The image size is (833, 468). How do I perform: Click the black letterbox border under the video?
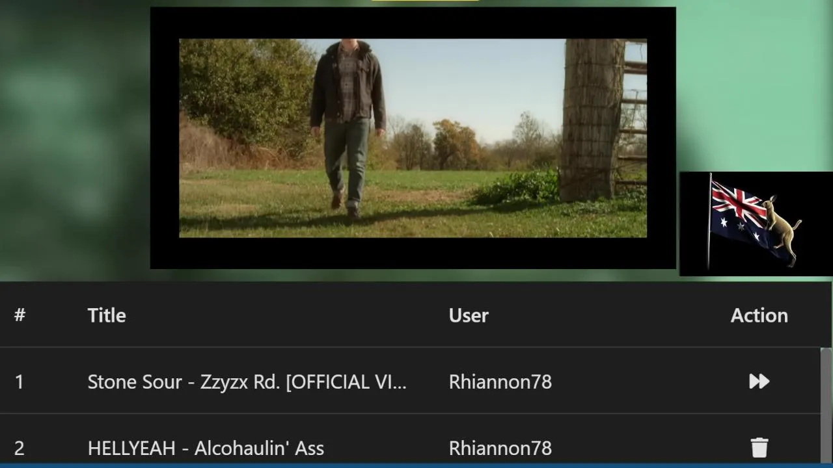413,253
